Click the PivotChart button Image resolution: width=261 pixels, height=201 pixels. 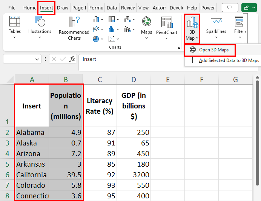(x=166, y=28)
